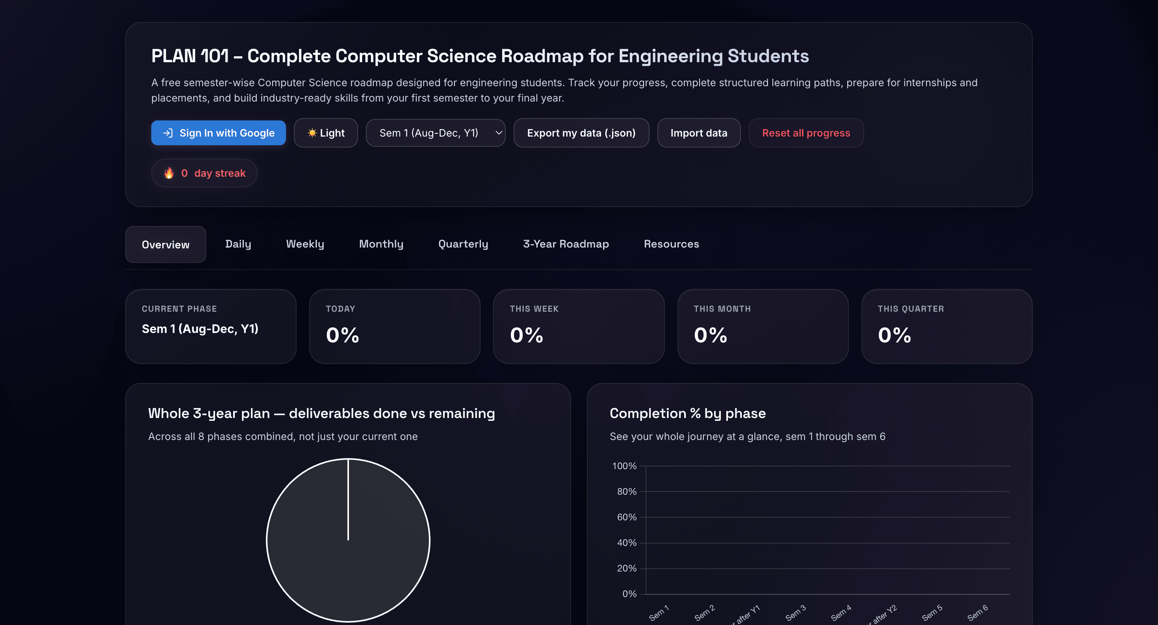Screen dimensions: 1158x625
Task: Go to the Monthly tab
Action: 381,244
